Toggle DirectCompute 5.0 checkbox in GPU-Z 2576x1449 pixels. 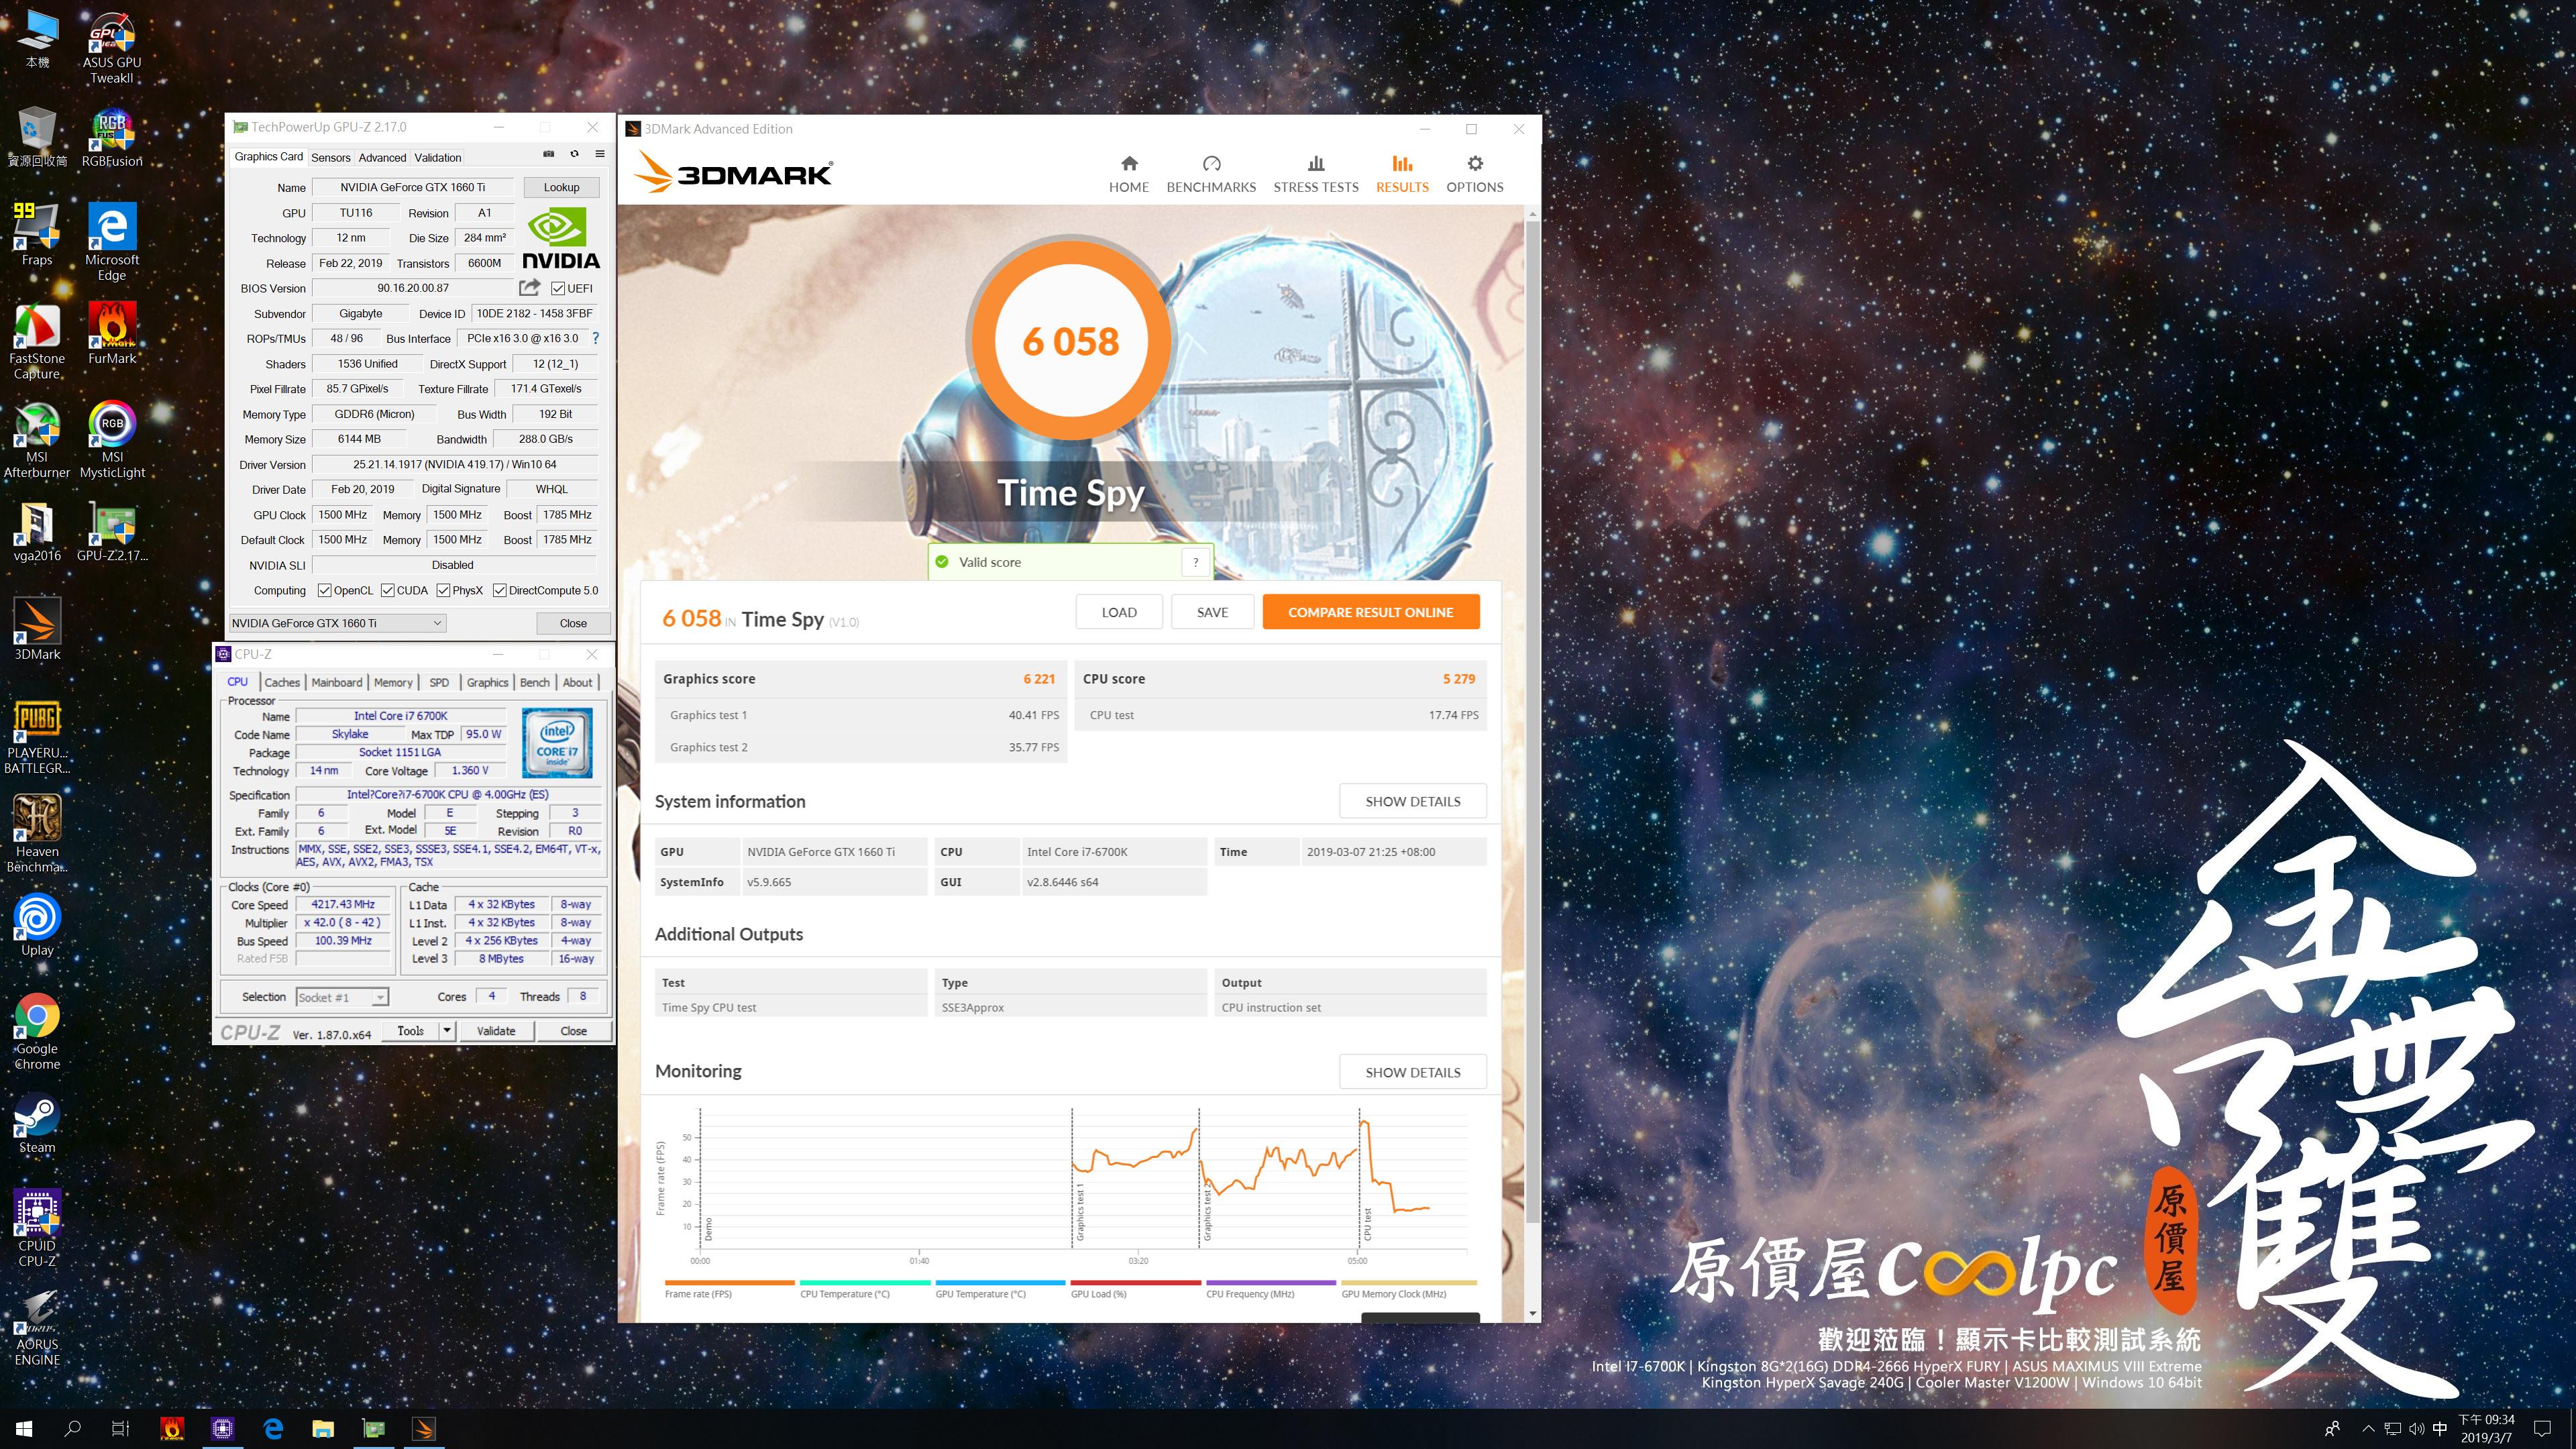click(499, 590)
